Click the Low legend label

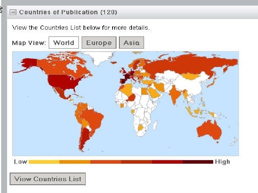point(20,162)
